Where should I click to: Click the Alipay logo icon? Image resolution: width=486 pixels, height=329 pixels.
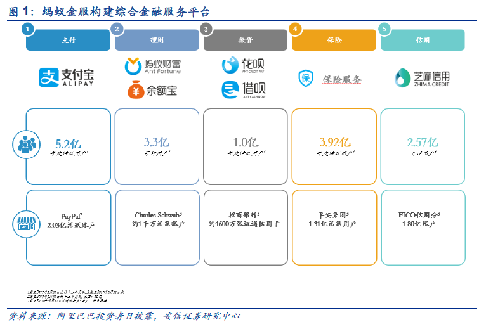pyautogui.click(x=49, y=77)
